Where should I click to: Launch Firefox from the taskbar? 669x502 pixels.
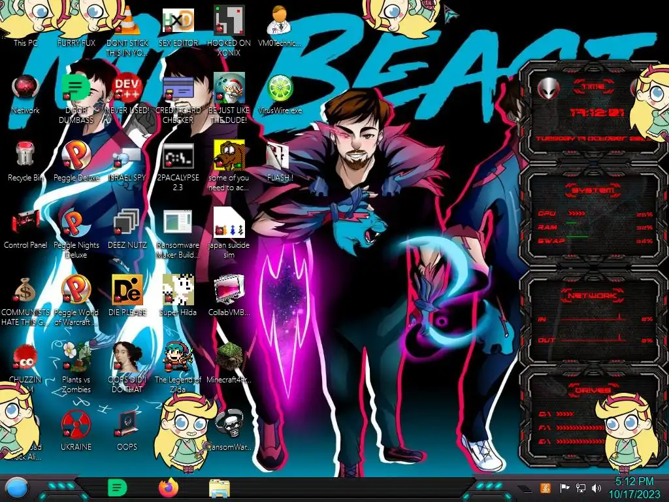169,488
